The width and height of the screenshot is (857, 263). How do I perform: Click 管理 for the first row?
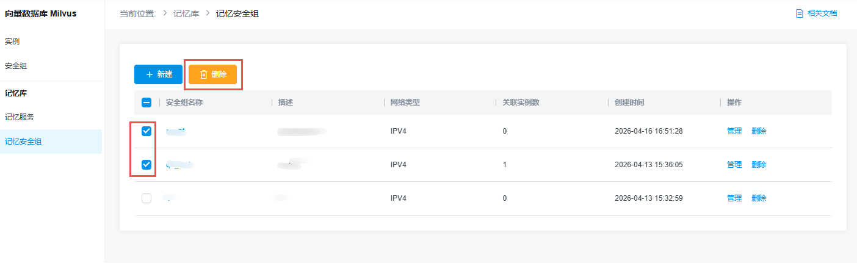point(734,131)
